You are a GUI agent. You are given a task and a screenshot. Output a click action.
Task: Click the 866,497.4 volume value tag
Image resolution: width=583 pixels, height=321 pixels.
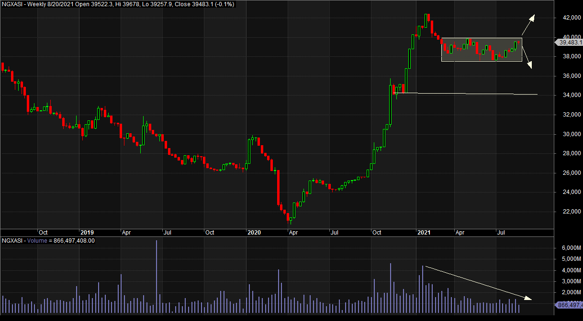[x=569, y=305]
